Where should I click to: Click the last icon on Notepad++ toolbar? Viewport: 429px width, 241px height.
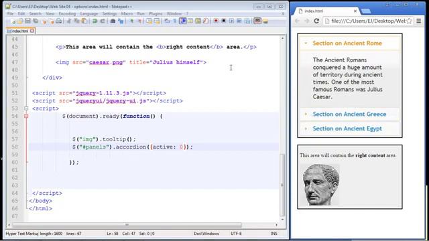265,21
